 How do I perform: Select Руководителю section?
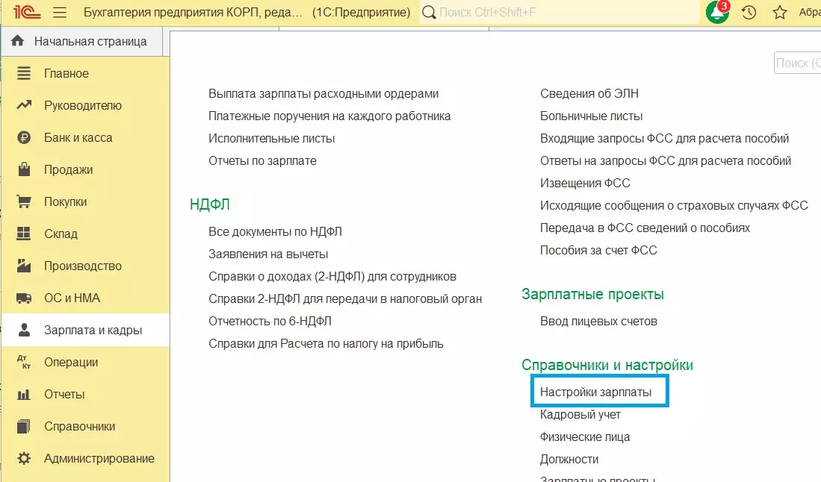point(85,105)
